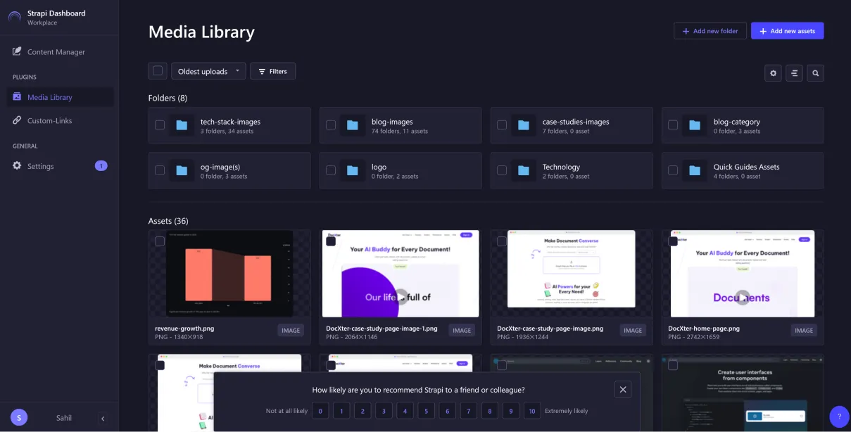Open the revenue-growth.png thumbnail
Image resolution: width=851 pixels, height=432 pixels.
[229, 274]
